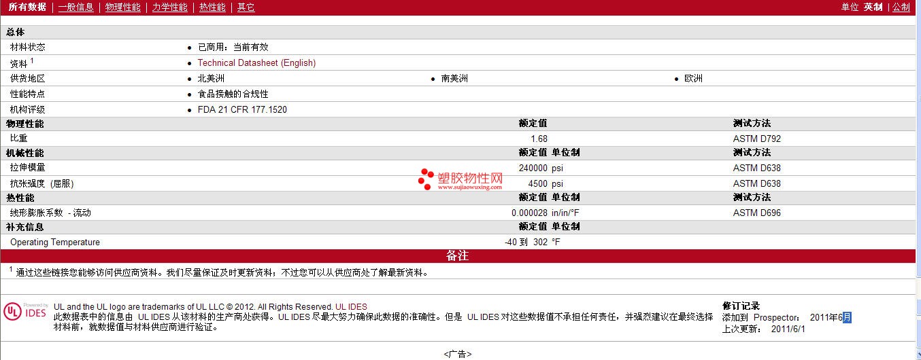Click the 总体 section header
This screenshot has height=360, width=921.
[x=16, y=32]
